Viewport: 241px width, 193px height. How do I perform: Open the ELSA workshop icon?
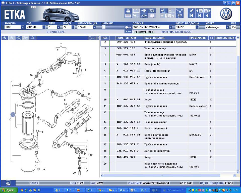click(x=164, y=11)
